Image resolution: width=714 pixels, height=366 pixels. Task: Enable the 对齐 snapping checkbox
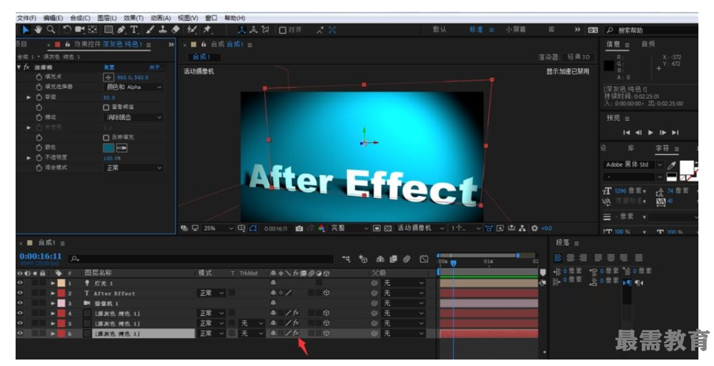[283, 30]
